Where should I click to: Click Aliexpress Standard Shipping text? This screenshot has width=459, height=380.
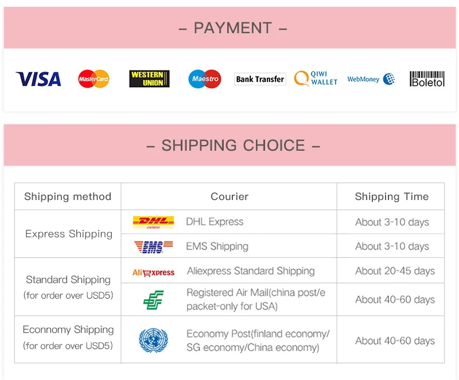click(251, 271)
